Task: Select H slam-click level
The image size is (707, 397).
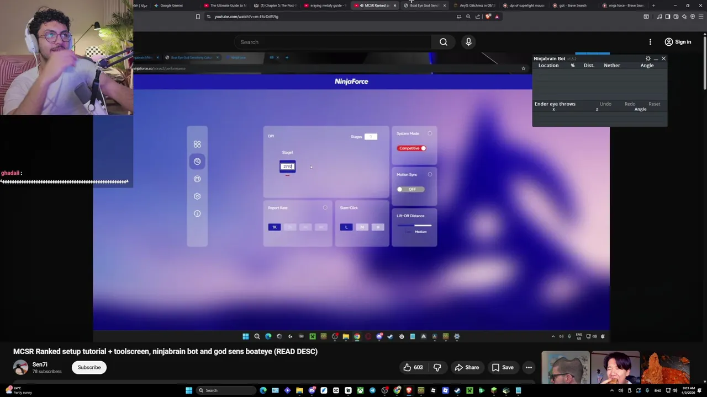Action: point(377,227)
